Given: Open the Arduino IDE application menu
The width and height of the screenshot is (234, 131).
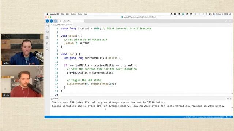Looking at the screenshot, I should click(x=54, y=14).
